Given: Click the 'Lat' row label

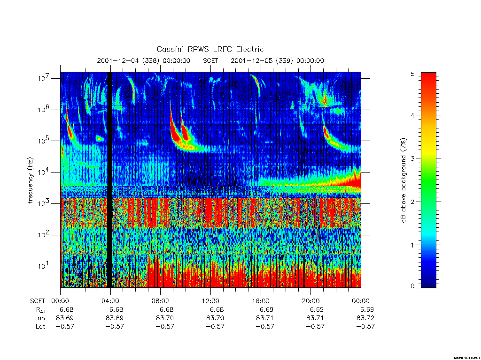Looking at the screenshot, I should 40,326.
